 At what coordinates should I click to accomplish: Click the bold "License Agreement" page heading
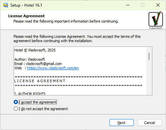tap(26, 16)
